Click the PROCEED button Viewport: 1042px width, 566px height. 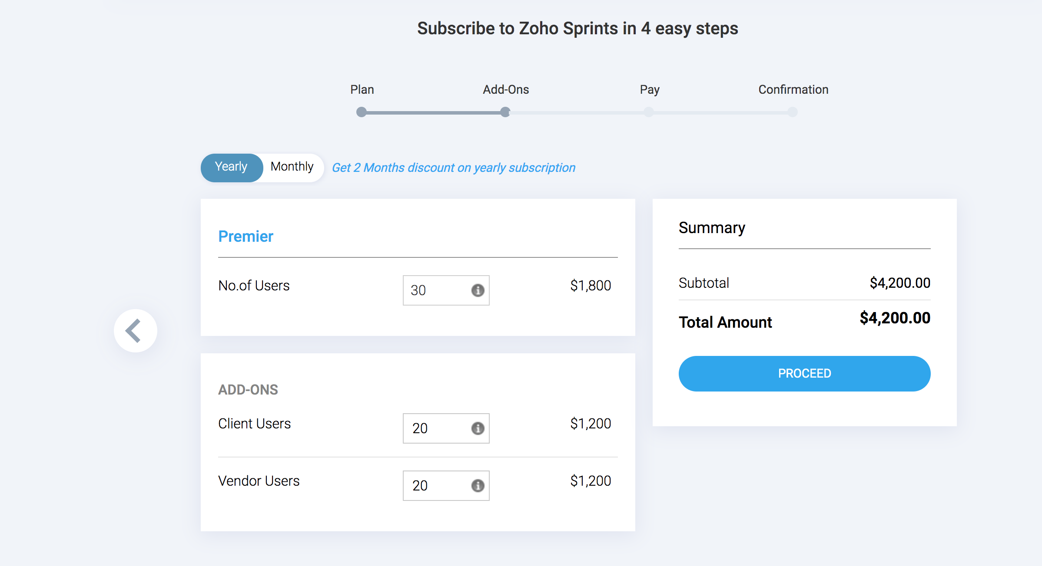tap(804, 374)
